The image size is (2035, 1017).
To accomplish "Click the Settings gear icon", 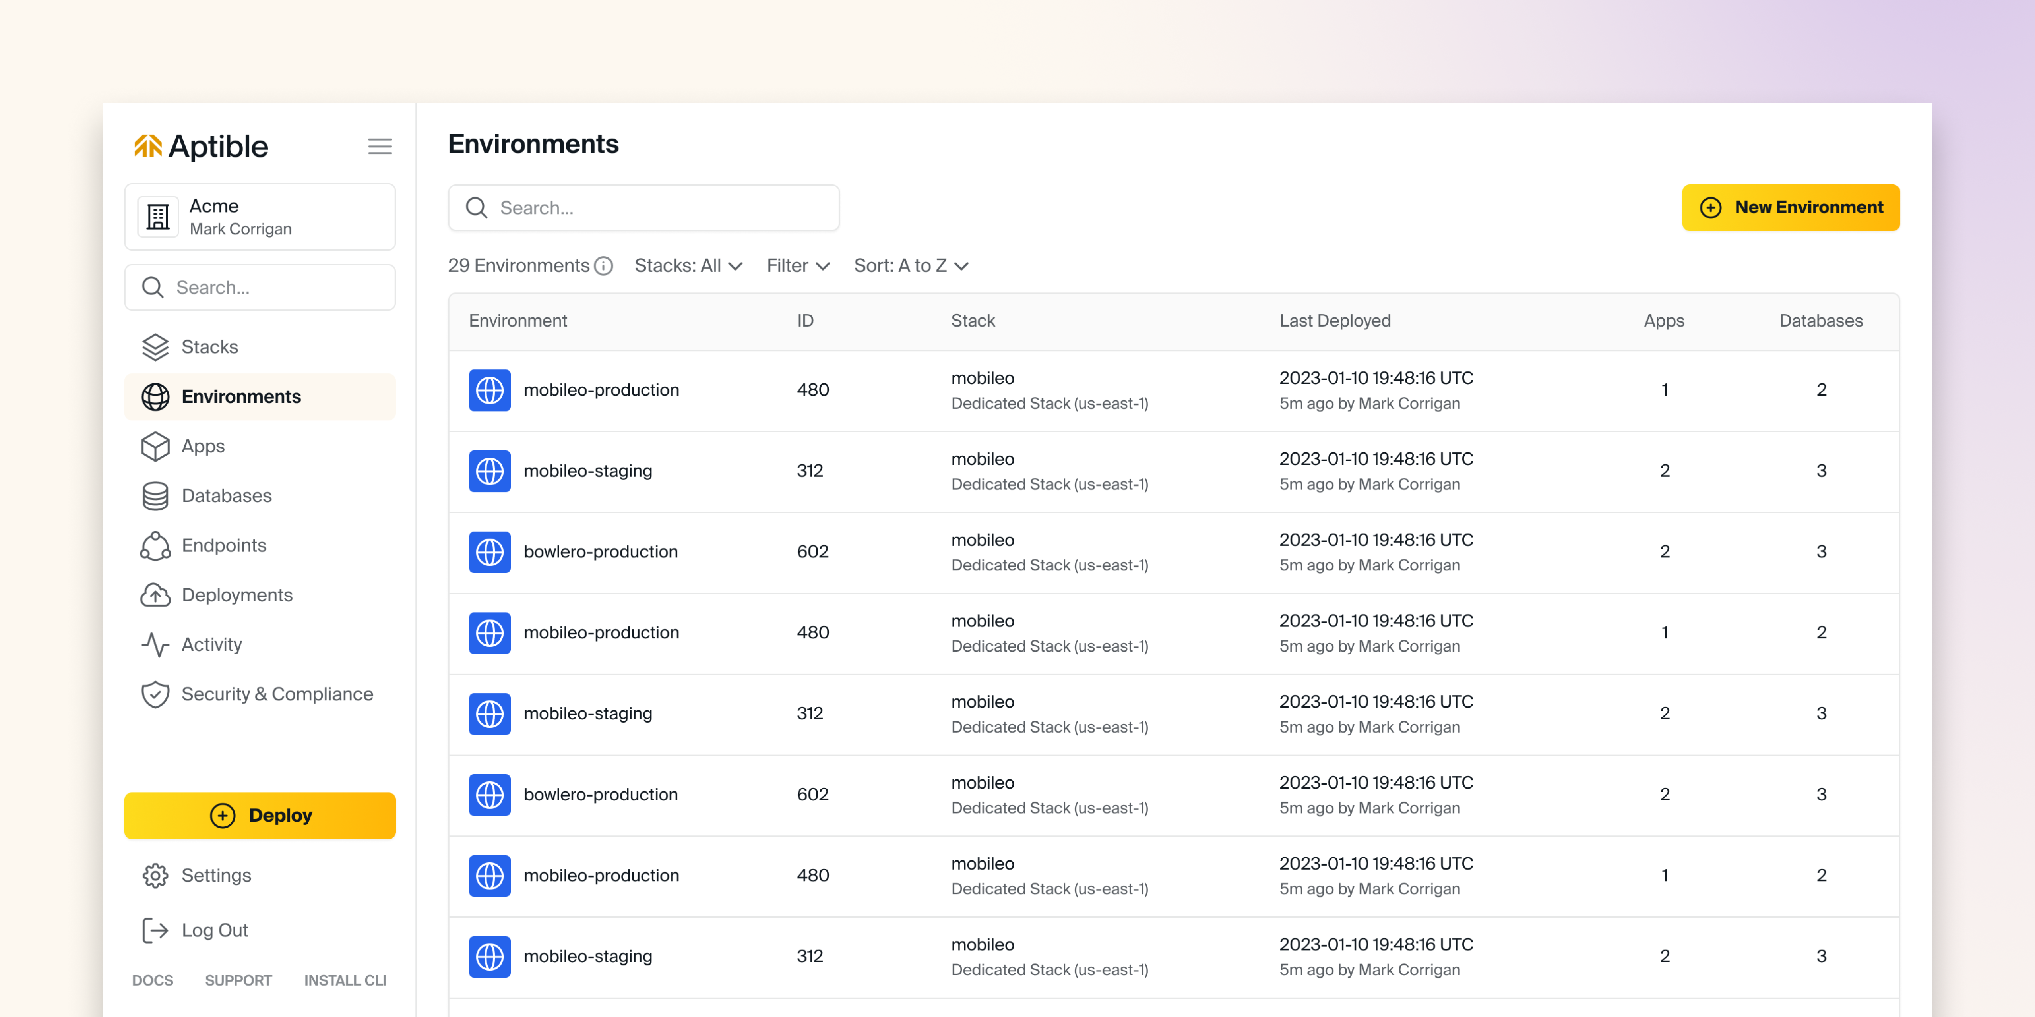I will pyautogui.click(x=155, y=876).
